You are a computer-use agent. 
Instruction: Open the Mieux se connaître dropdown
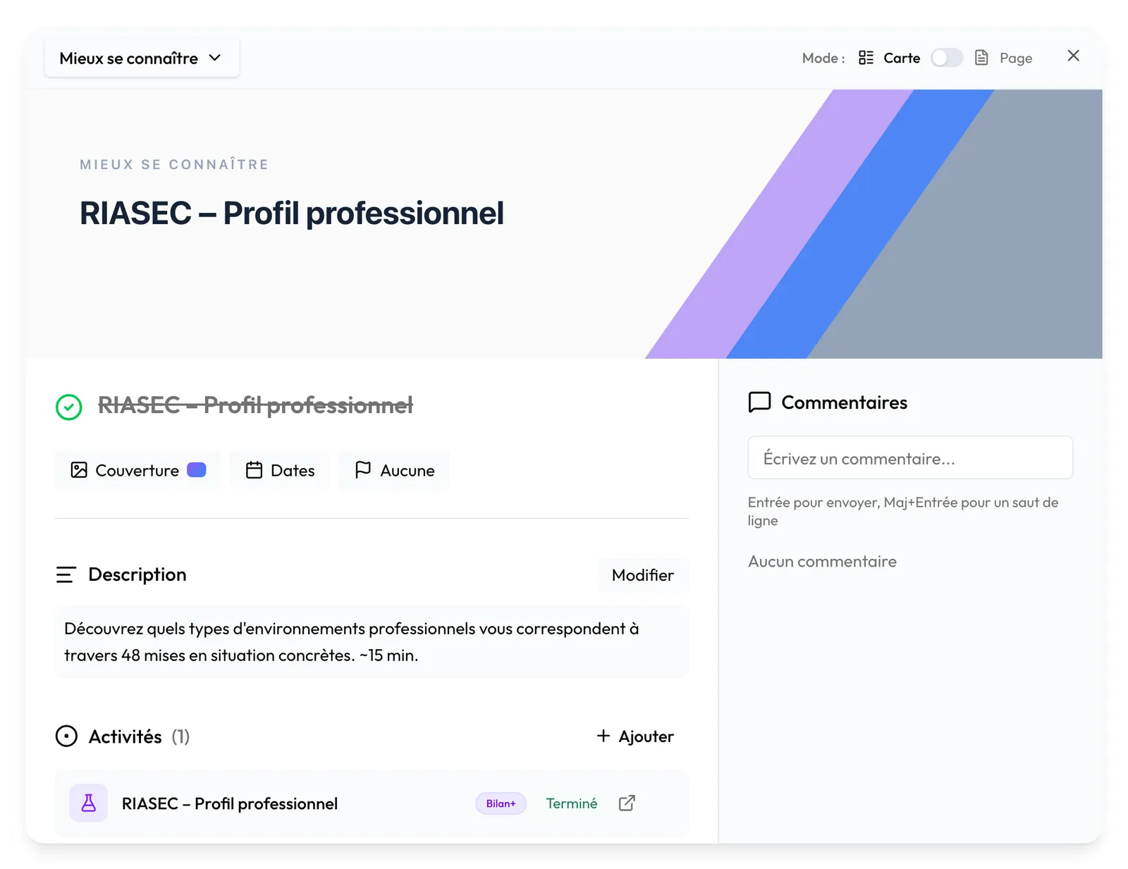point(142,58)
